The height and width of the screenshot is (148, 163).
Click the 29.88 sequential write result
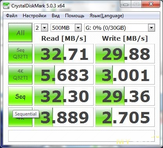(x=125, y=54)
